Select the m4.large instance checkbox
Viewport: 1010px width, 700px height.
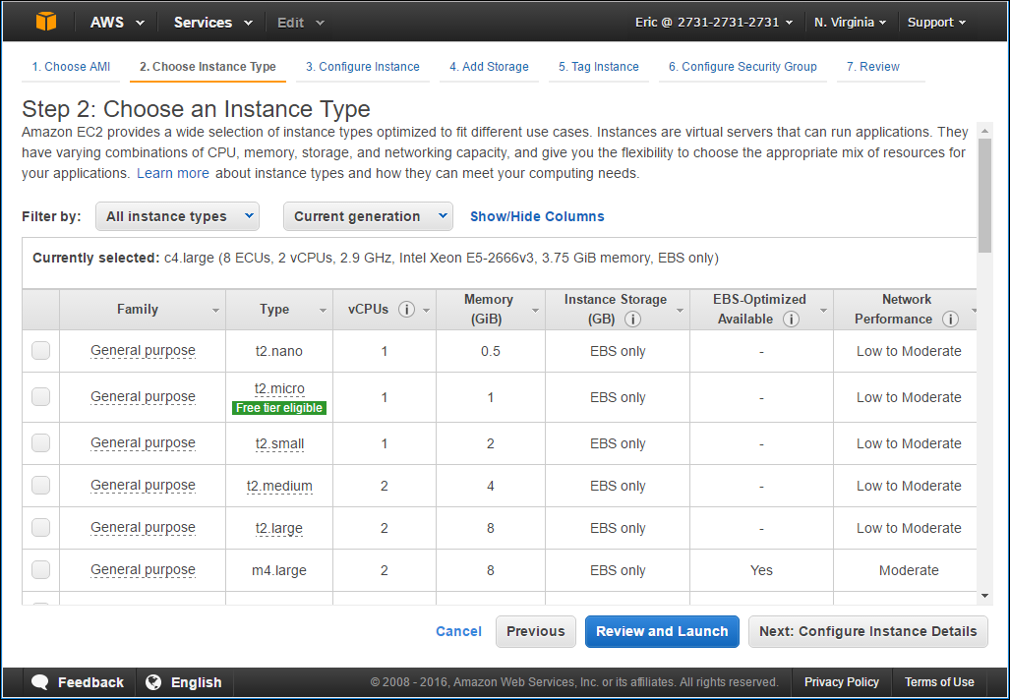click(x=40, y=570)
